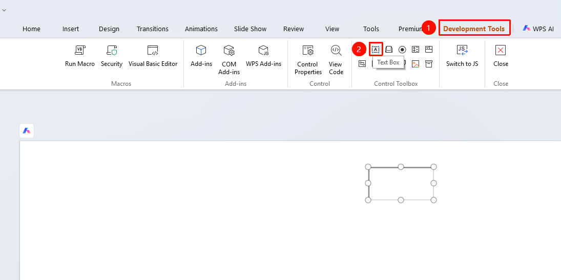
Task: Click Switch to JS
Action: tap(462, 56)
